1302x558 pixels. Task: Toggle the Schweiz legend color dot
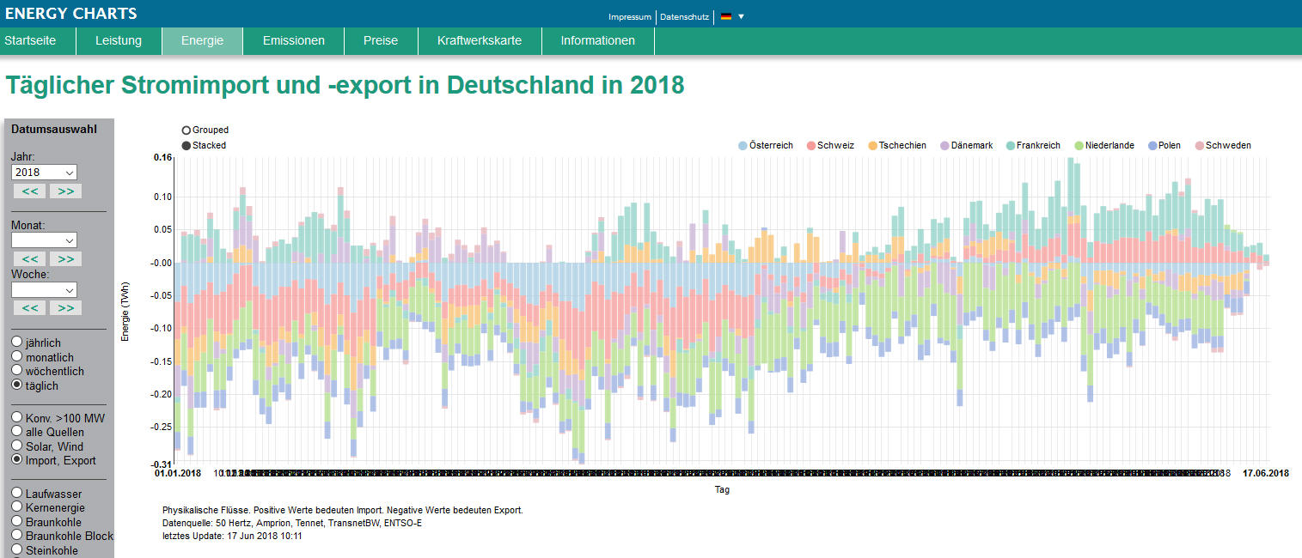point(811,146)
